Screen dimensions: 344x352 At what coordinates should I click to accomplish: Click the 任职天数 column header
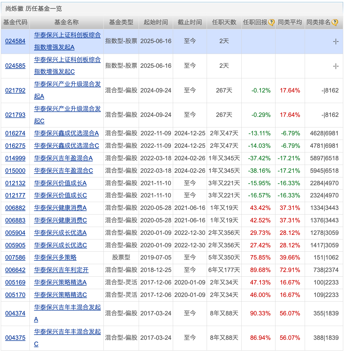(x=224, y=23)
